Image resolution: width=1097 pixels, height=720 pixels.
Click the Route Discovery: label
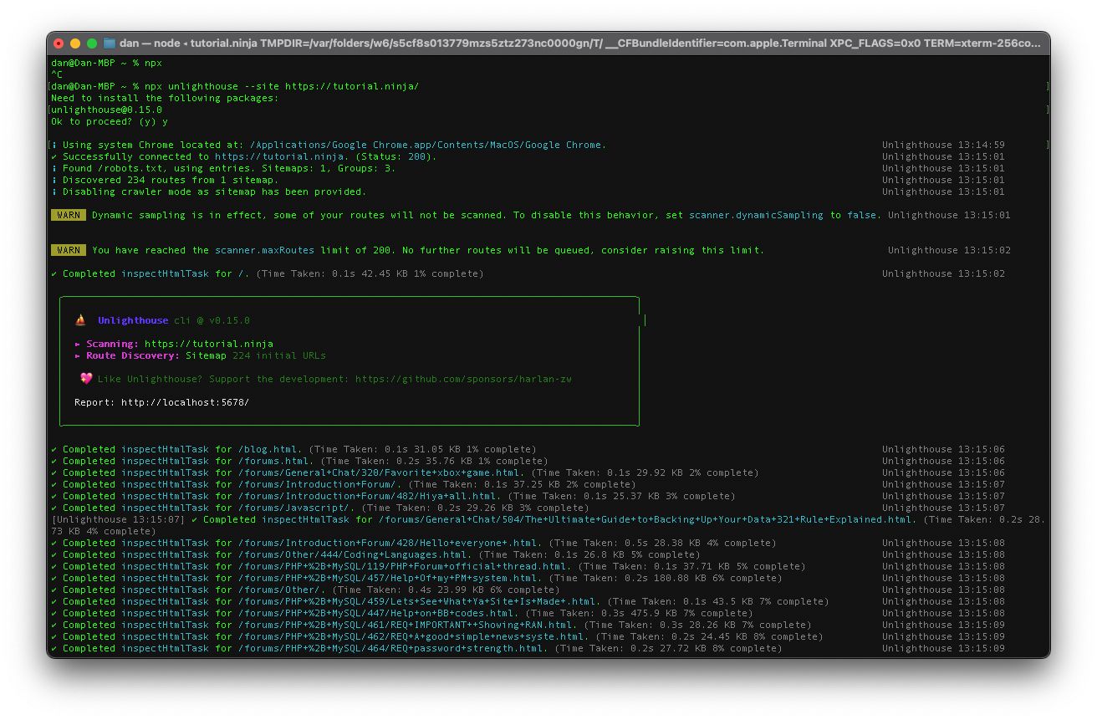[x=133, y=355]
